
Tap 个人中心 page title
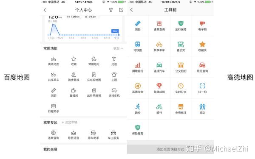click(84, 10)
